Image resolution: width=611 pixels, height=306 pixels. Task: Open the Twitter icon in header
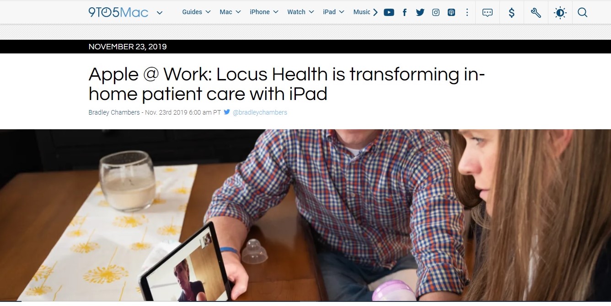coord(420,12)
